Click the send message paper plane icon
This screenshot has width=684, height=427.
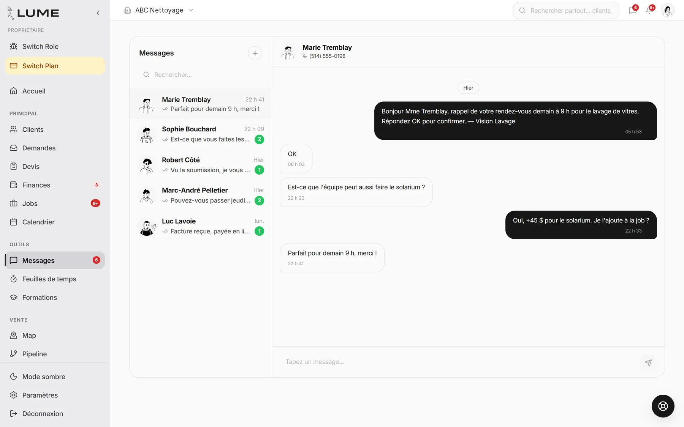coord(648,362)
